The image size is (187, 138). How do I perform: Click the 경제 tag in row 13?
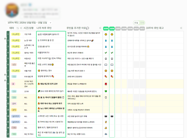coord(14,110)
